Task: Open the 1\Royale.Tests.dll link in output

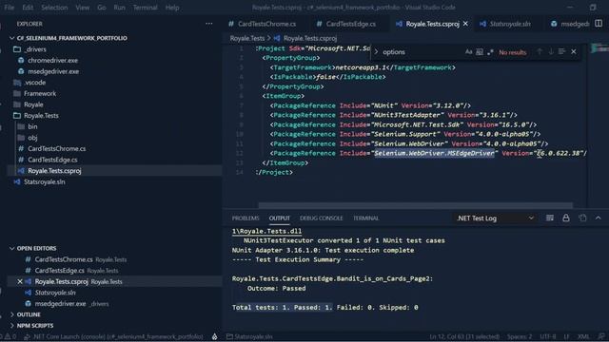Action: (266, 231)
